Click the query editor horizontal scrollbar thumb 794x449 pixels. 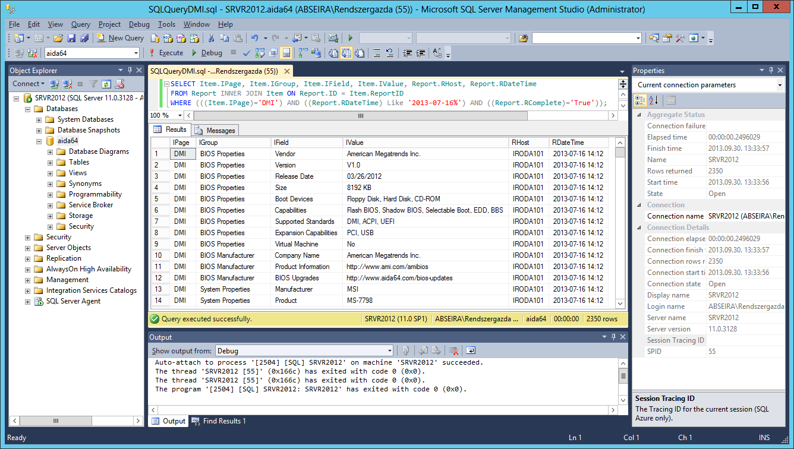(x=360, y=116)
